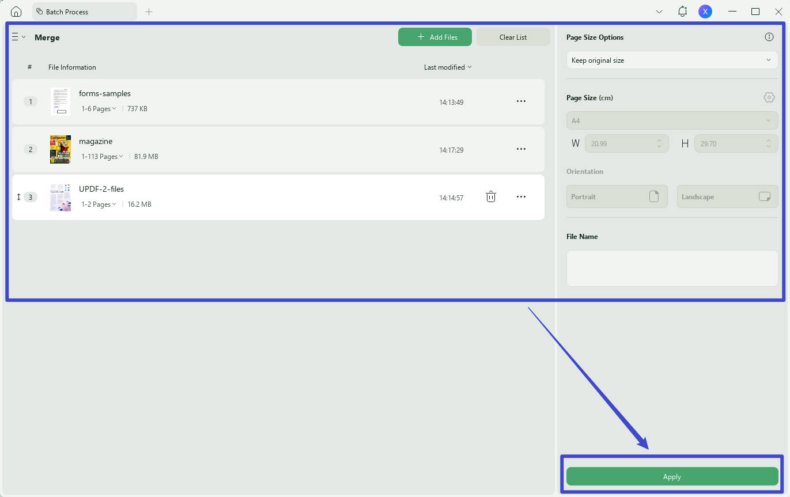Click the Add Files button

click(435, 37)
